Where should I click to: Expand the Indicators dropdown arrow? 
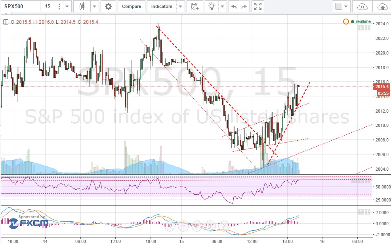pos(180,6)
